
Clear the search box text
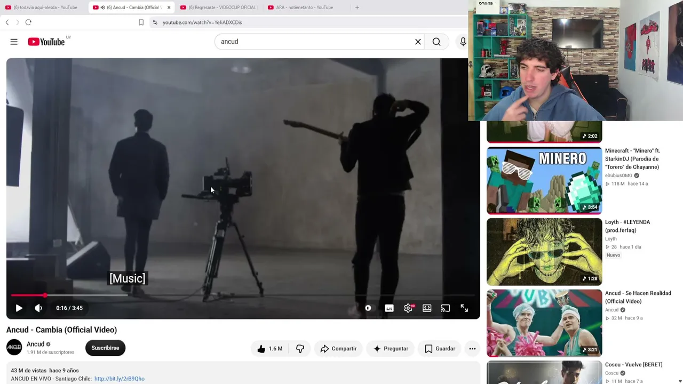[418, 42]
